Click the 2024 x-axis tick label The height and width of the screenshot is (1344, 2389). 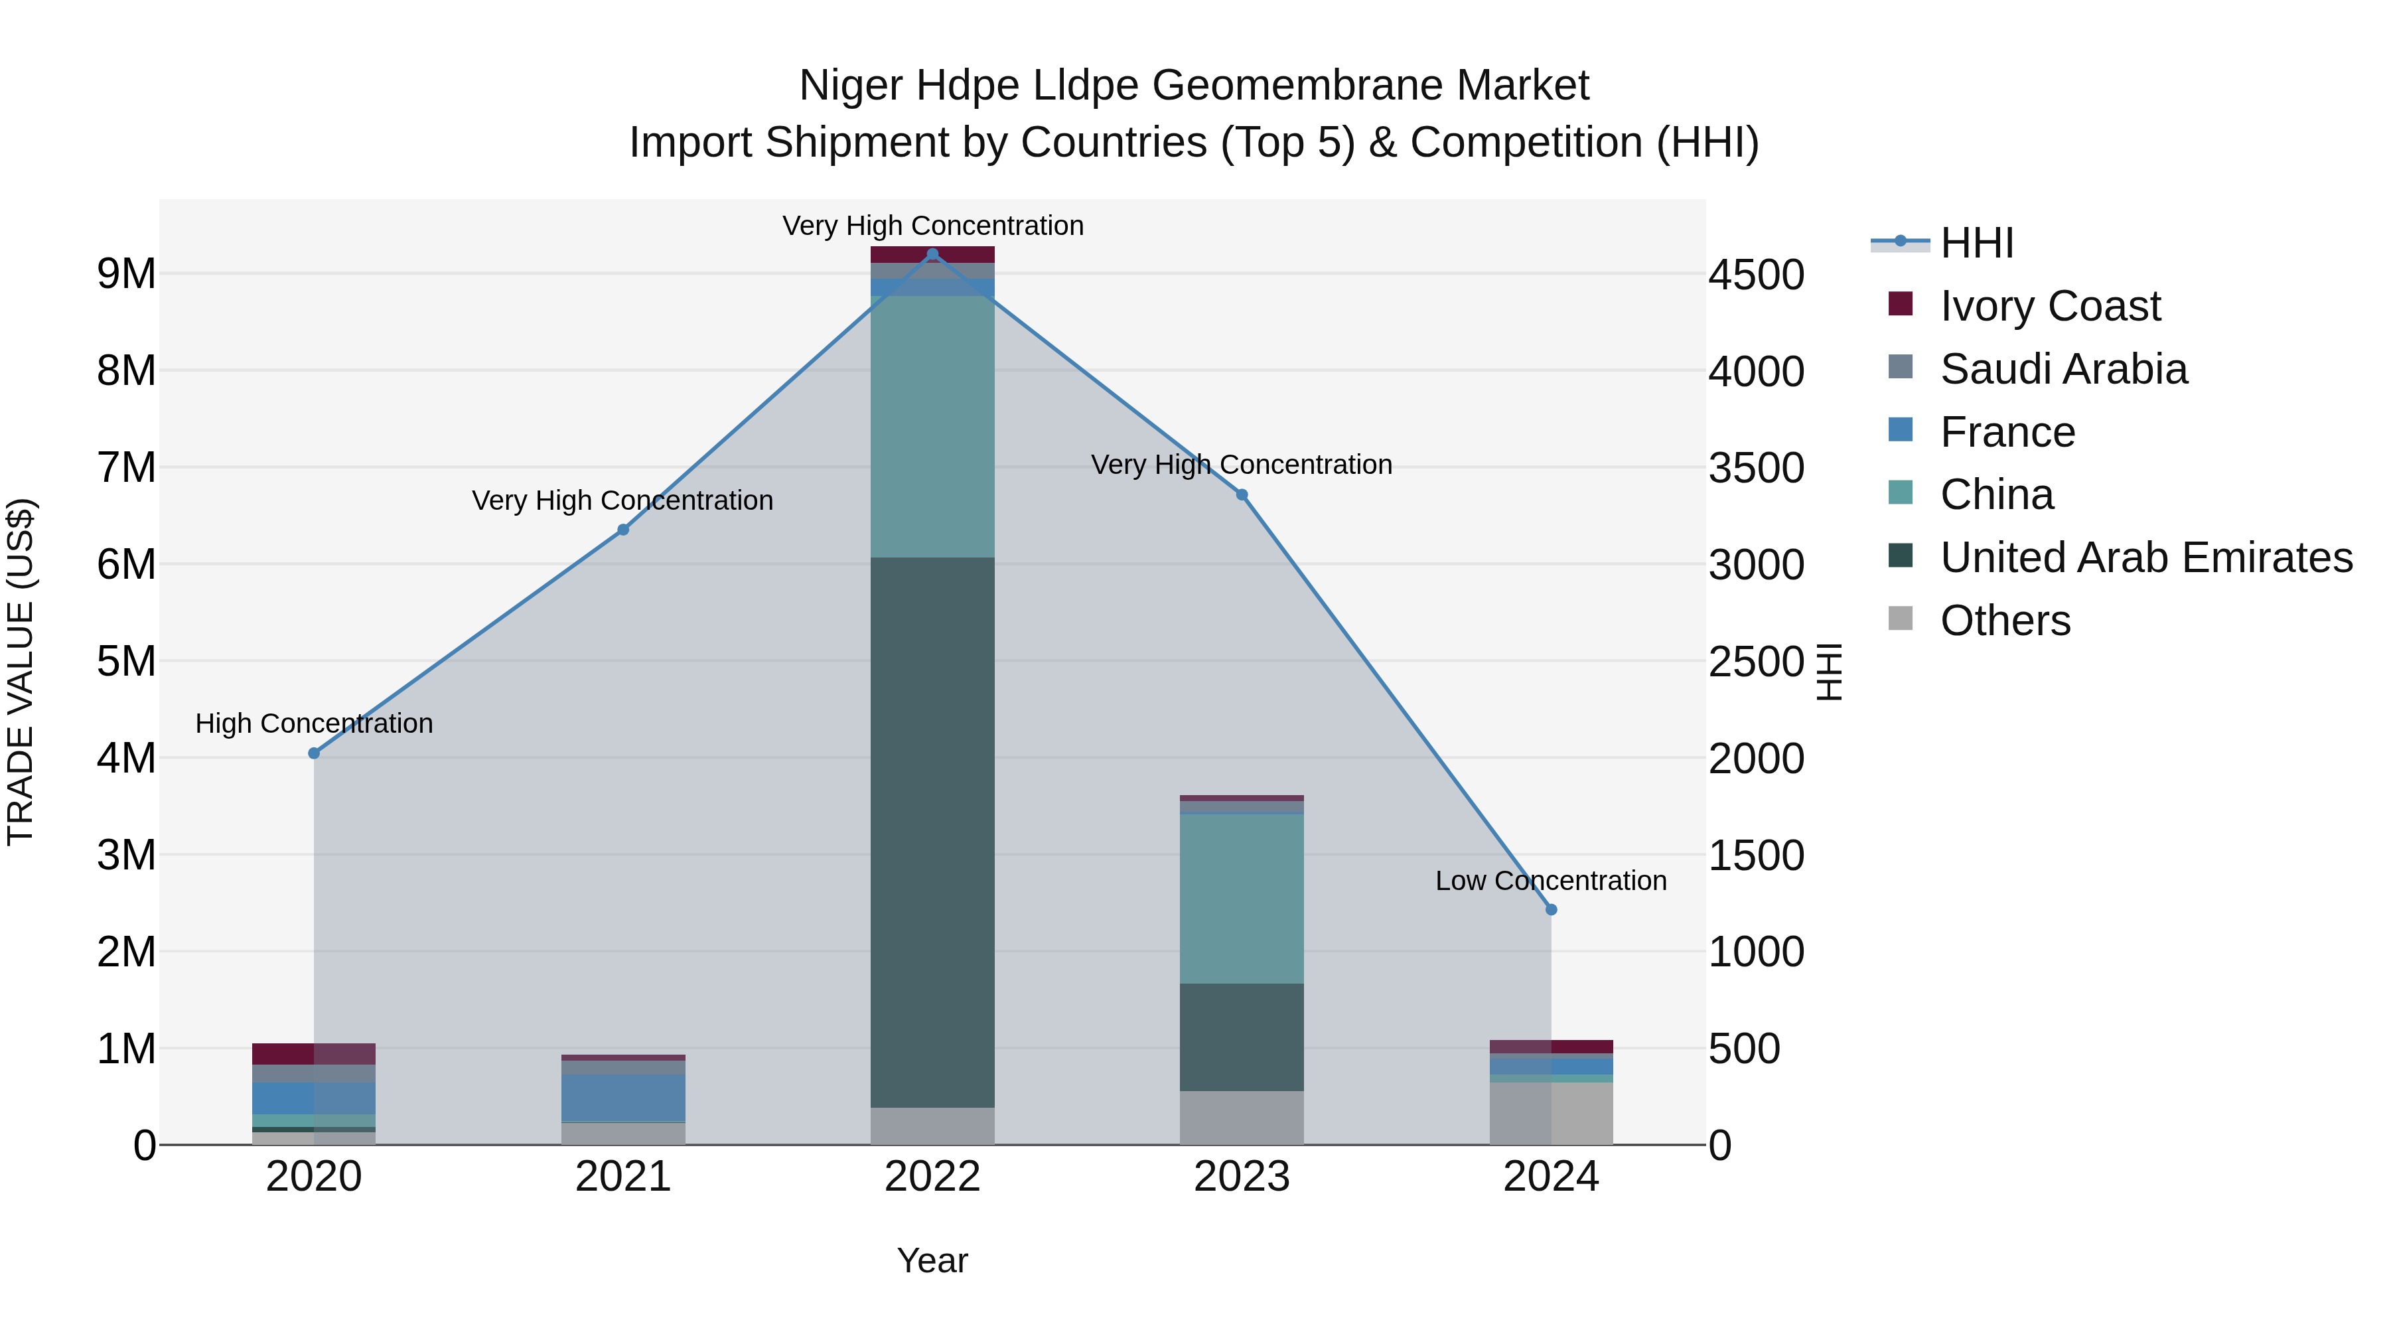point(1552,1177)
